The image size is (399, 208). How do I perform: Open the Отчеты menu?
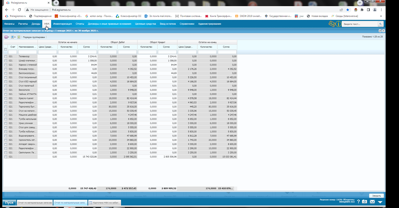80,24
